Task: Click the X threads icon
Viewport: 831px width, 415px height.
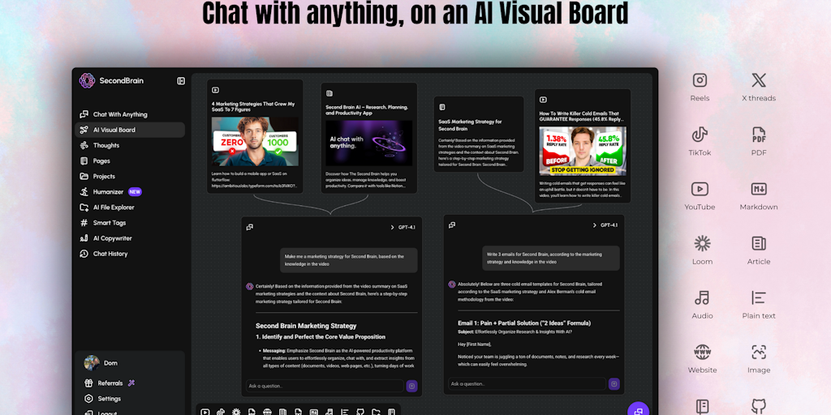Action: (x=759, y=80)
